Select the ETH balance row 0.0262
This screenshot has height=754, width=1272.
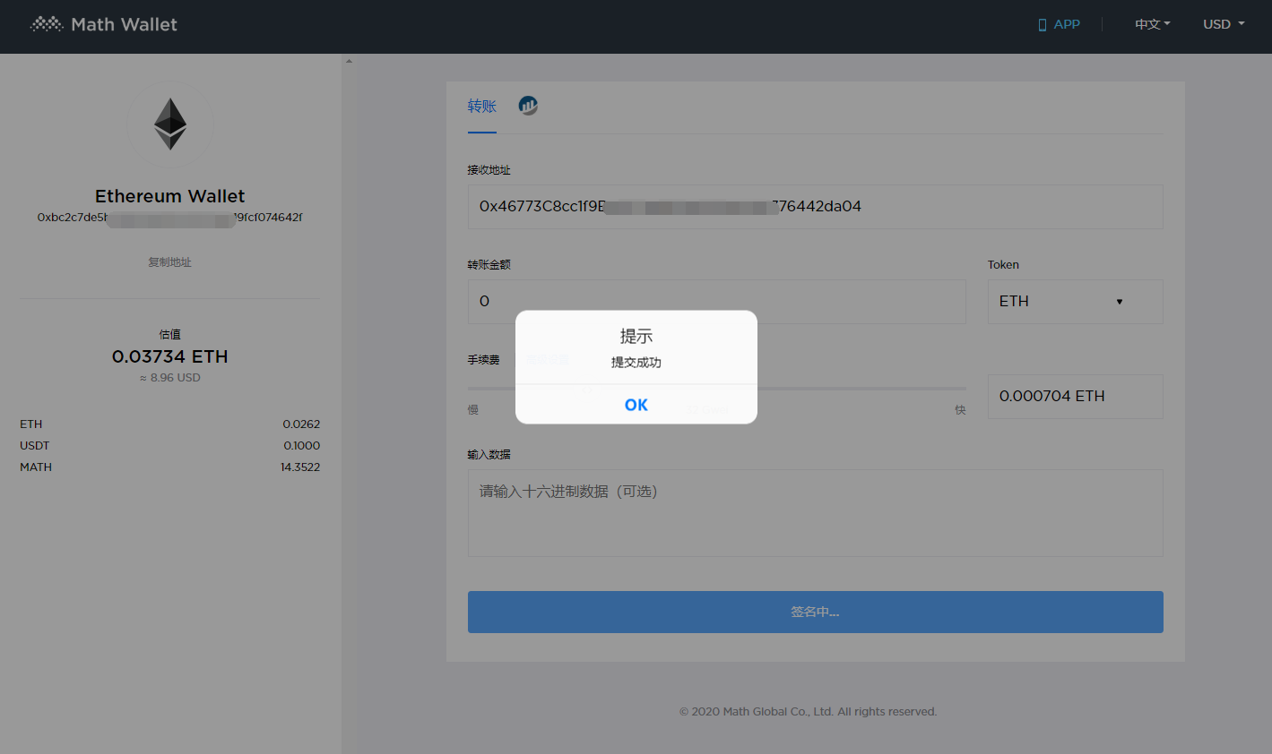click(x=170, y=424)
